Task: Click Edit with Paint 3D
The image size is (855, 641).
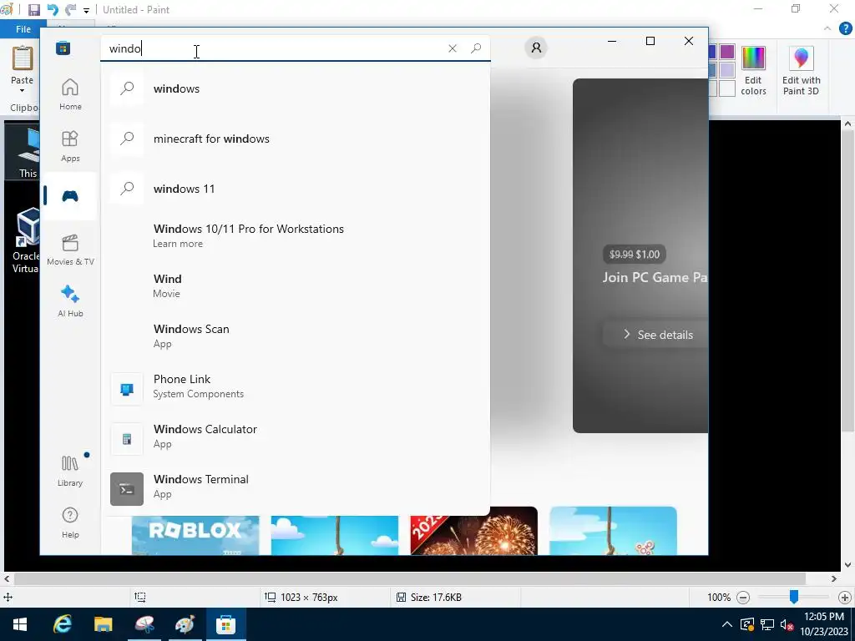Action: (x=801, y=71)
